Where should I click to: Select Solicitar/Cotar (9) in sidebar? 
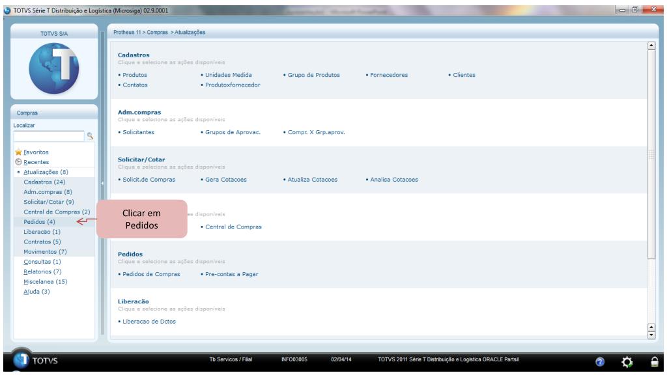click(x=48, y=202)
